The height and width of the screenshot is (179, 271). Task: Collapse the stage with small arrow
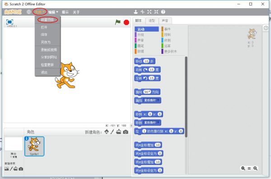[131, 126]
